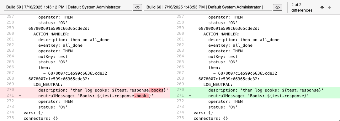
Task: Click 'eventKey: all_done' in right pane
Action: (x=230, y=45)
